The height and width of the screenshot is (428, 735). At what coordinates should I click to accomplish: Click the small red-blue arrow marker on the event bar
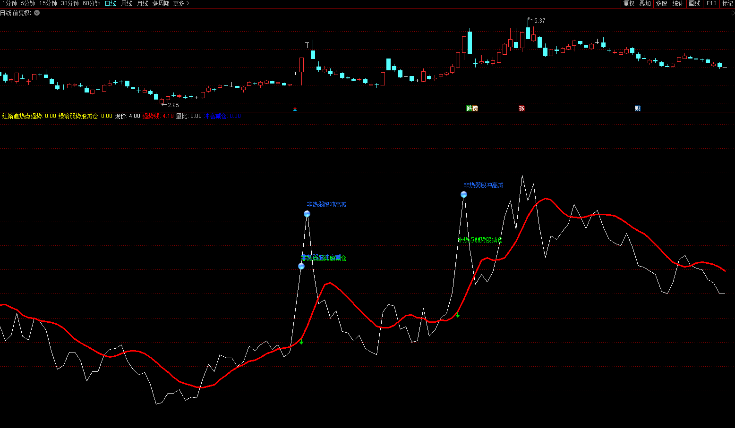click(x=295, y=109)
